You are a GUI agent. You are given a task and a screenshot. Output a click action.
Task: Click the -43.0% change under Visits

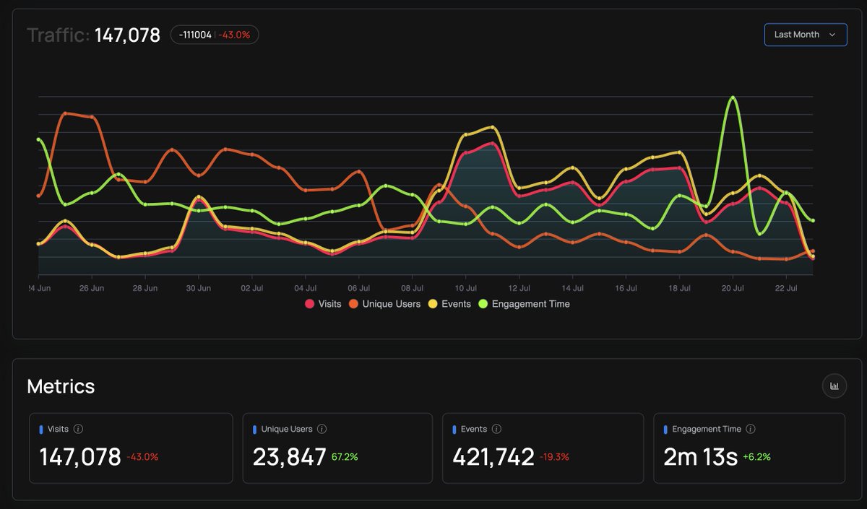pyautogui.click(x=142, y=457)
